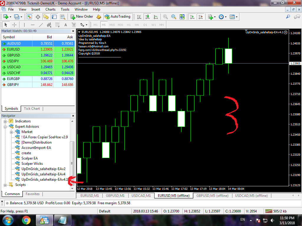The height and width of the screenshot is (226, 302).
Task: Switch chart to line chart
Action: coord(156,17)
